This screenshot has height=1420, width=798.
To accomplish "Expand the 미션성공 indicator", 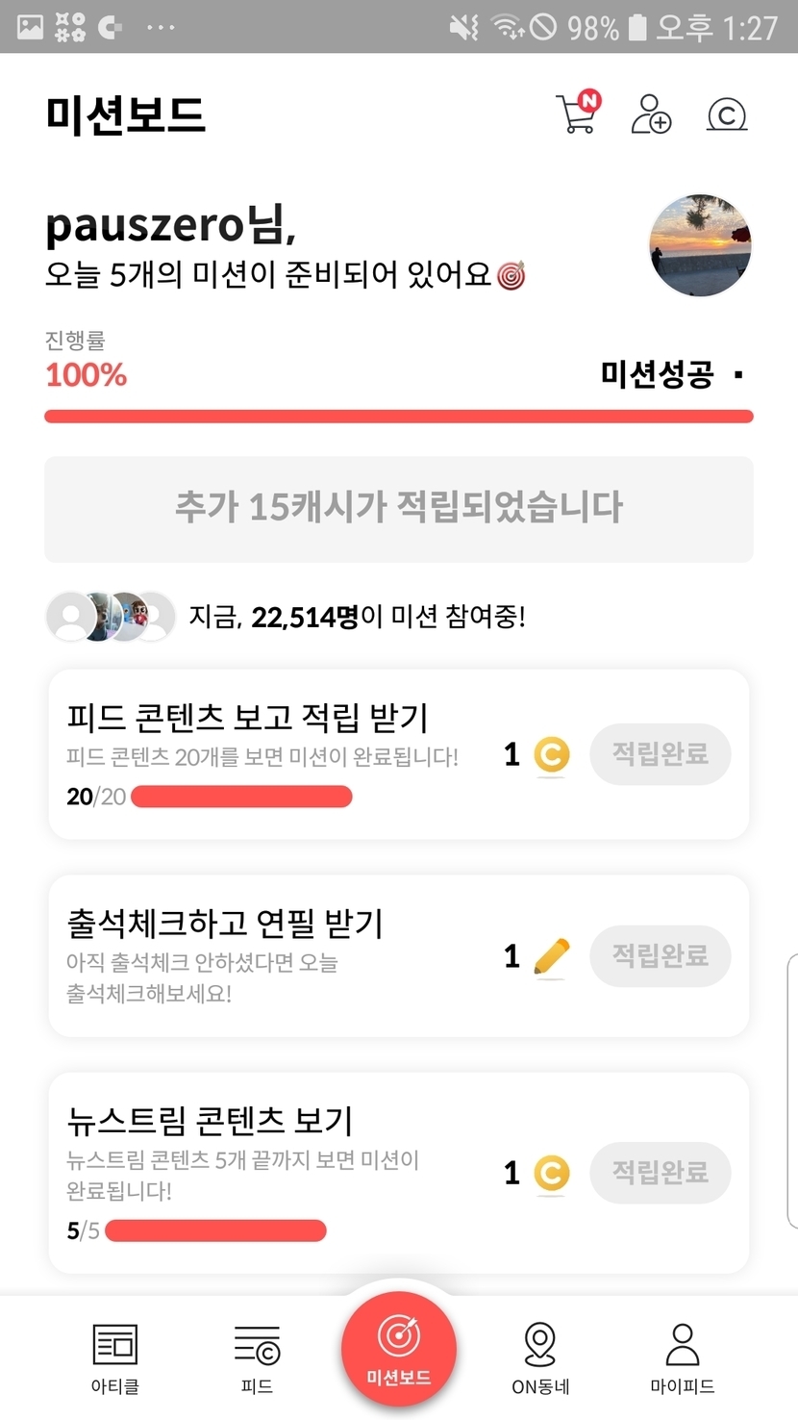I will (738, 375).
